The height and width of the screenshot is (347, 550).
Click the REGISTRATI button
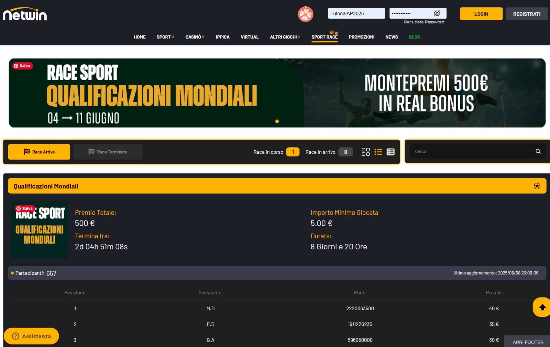click(x=527, y=14)
